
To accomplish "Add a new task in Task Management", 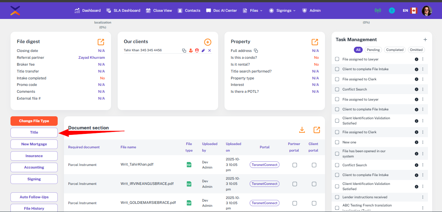I will (425, 40).
